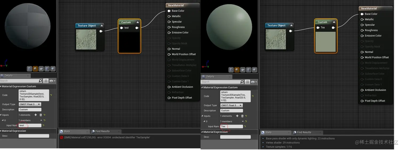This screenshot has width=403, height=150.
Task: Select cylinder preview mesh in left viewport
Action: pyautogui.click(x=29, y=69)
